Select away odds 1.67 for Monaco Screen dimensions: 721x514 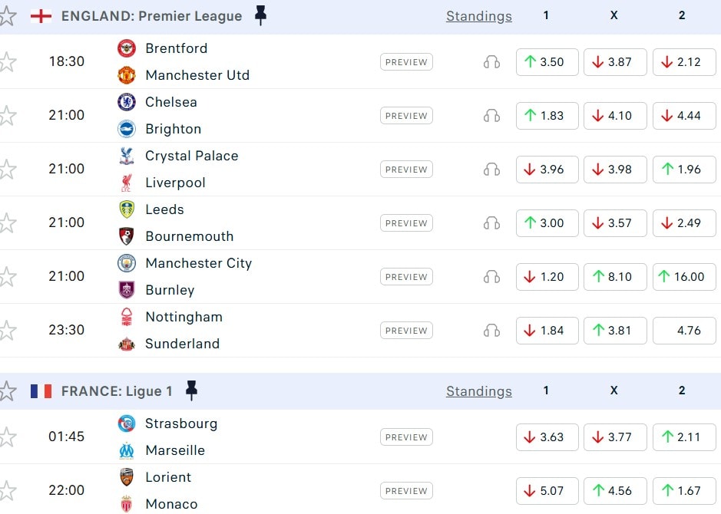tap(682, 491)
